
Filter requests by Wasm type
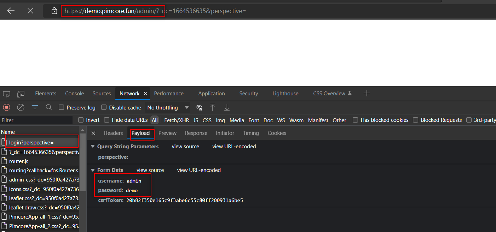[x=296, y=120]
